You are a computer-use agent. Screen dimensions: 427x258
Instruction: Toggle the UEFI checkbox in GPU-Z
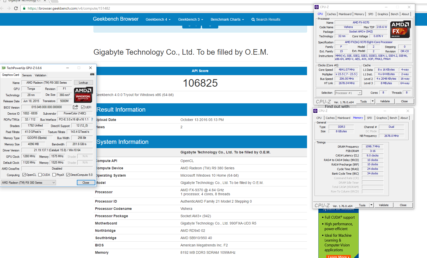[83, 107]
